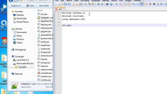Open the Macro menu in Notepad++
167x94 pixels.
click(114, 1)
